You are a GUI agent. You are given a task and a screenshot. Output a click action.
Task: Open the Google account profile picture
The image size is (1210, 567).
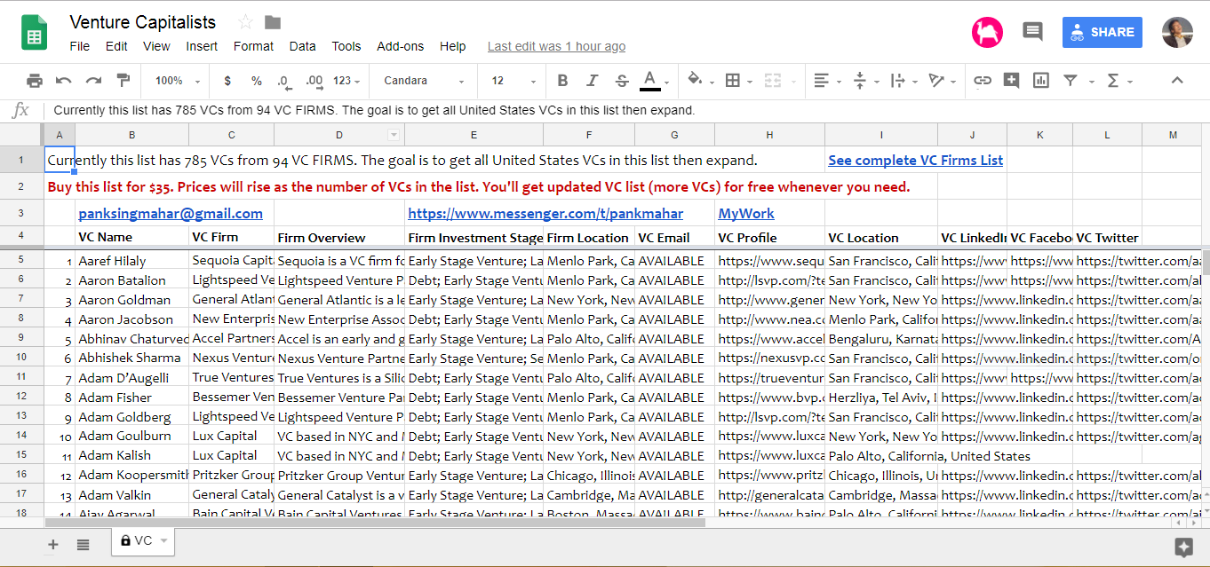(x=1177, y=32)
